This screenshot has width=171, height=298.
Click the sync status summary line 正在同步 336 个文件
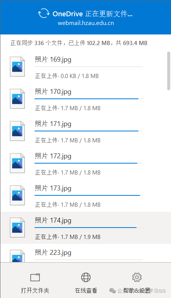[79, 43]
